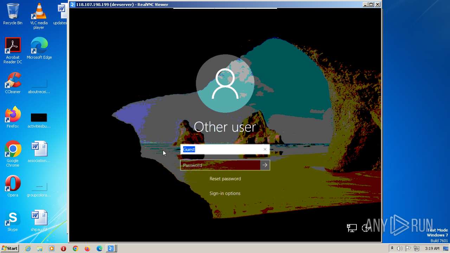Open CCleaner desktop shortcut
This screenshot has height=253, width=450.
coord(13,83)
